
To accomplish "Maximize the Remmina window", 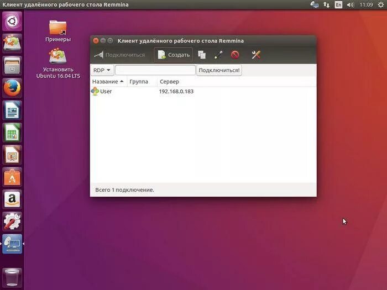I will [x=110, y=41].
